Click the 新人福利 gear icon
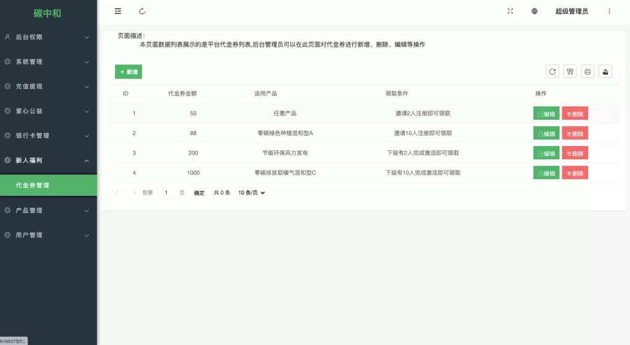630x345 pixels. point(7,160)
